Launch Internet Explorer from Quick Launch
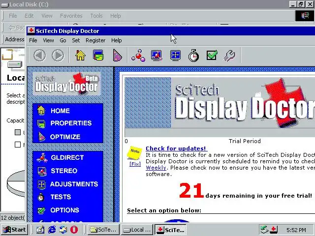 tap(52, 230)
